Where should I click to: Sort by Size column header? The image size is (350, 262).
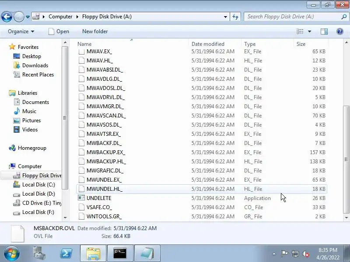[311, 44]
